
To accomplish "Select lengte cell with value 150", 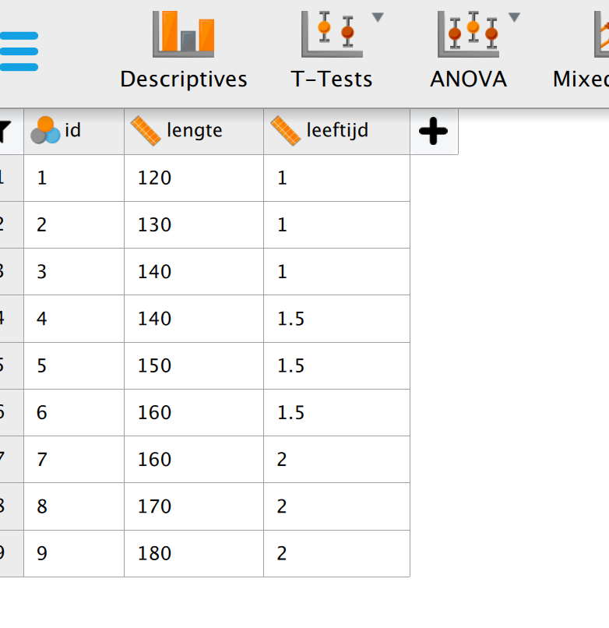I will (194, 365).
